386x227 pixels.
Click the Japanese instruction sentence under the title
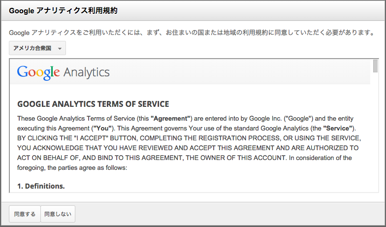click(192, 32)
